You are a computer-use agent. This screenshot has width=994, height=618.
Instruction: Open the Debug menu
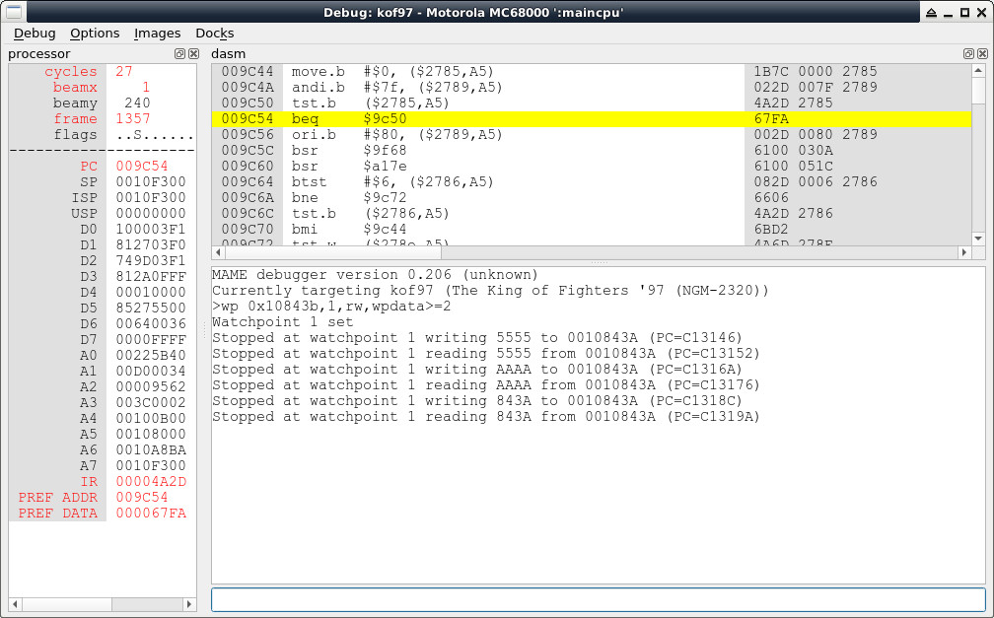[x=35, y=33]
